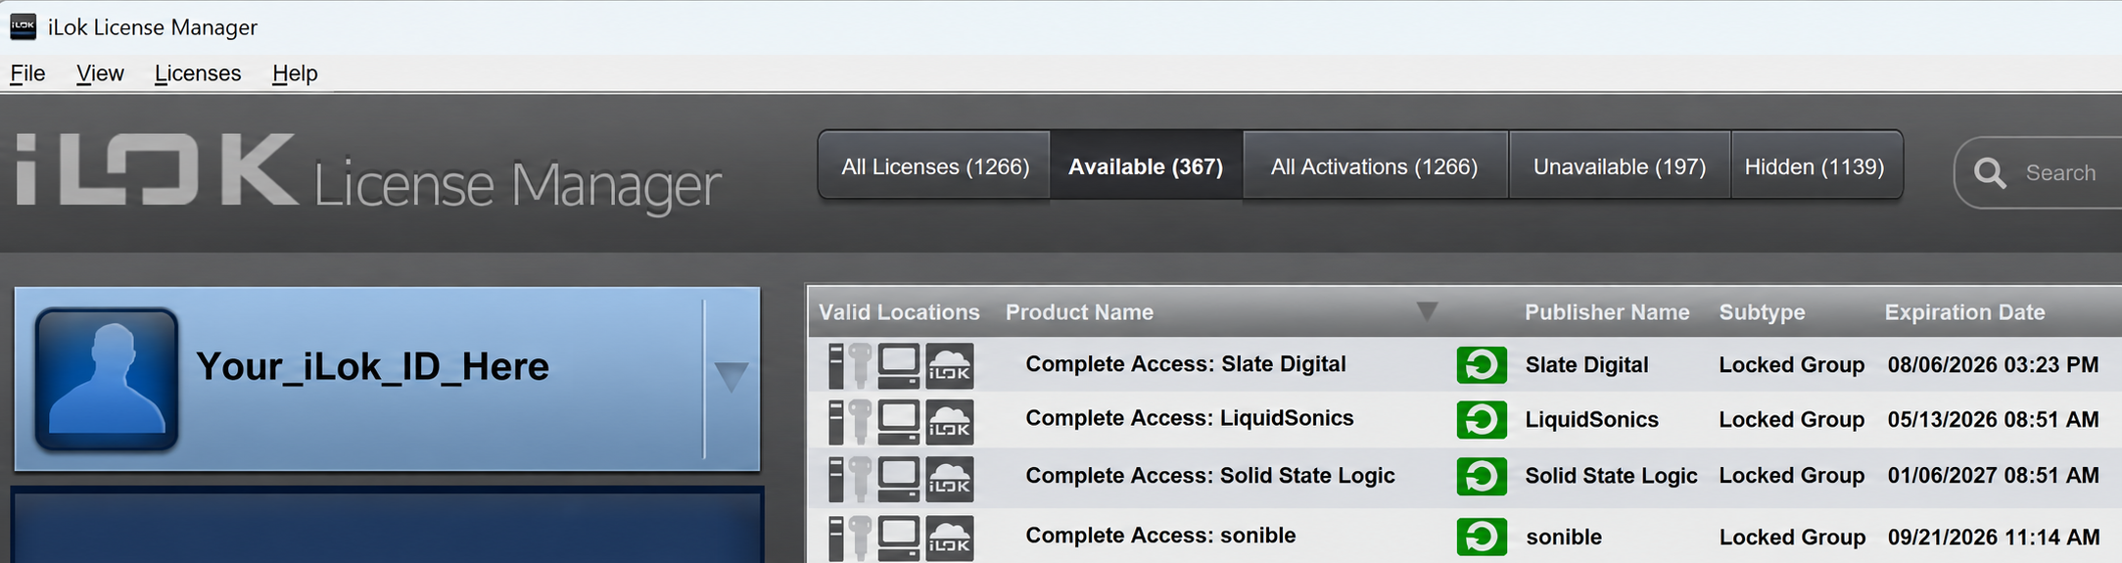The height and width of the screenshot is (563, 2122).
Task: Open the Licenses menu
Action: pyautogui.click(x=198, y=73)
